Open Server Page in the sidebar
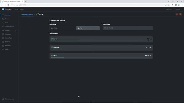The image size is (184, 103). click(x=9, y=38)
